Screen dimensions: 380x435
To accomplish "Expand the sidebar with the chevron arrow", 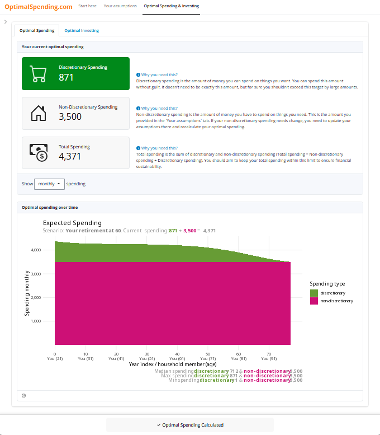I will coord(5,22).
